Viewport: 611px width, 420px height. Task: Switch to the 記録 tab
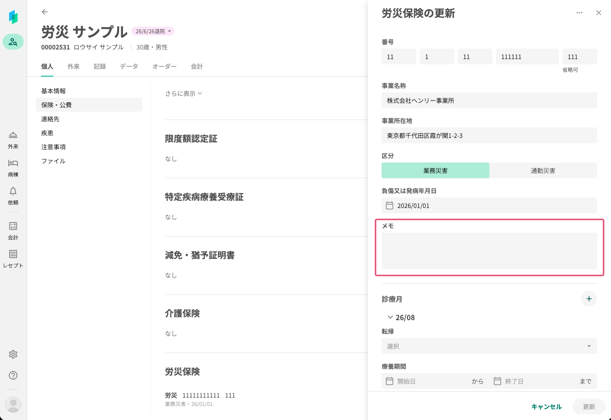(100, 67)
